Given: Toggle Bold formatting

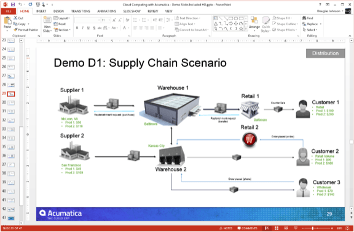Looking at the screenshot, I should (77, 28).
